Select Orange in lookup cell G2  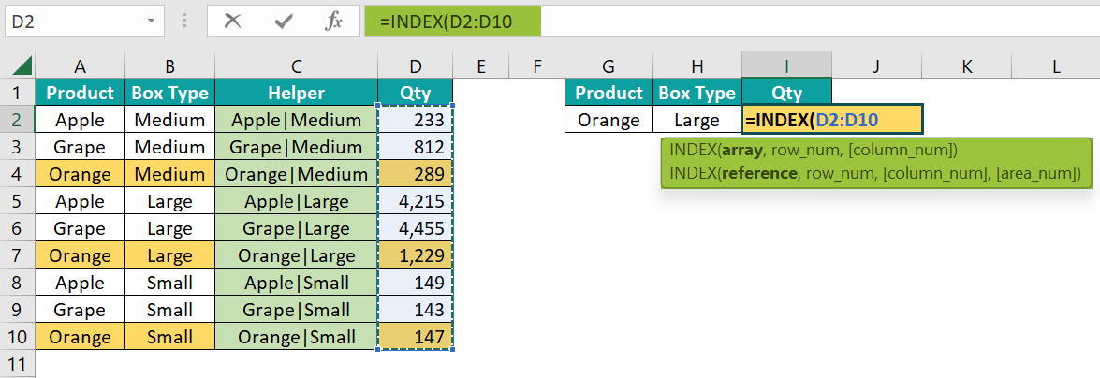click(x=609, y=119)
